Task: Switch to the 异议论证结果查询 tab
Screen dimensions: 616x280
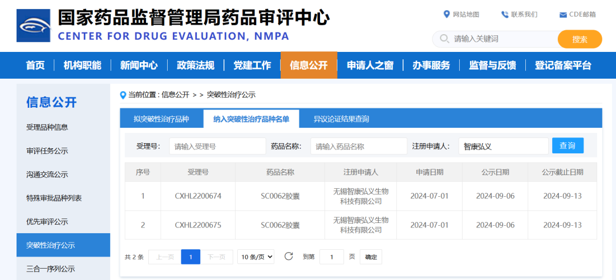Action: coord(341,119)
